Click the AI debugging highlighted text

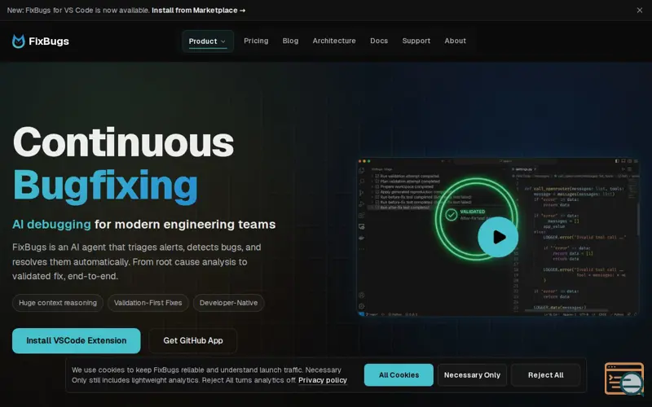click(x=51, y=225)
